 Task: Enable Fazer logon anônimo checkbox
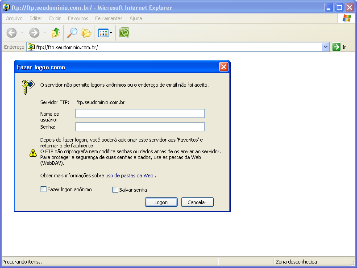click(43, 189)
